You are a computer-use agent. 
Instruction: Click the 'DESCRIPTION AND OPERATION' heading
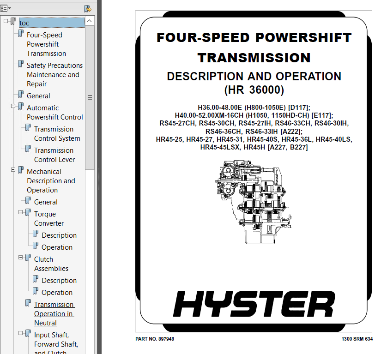point(254,76)
